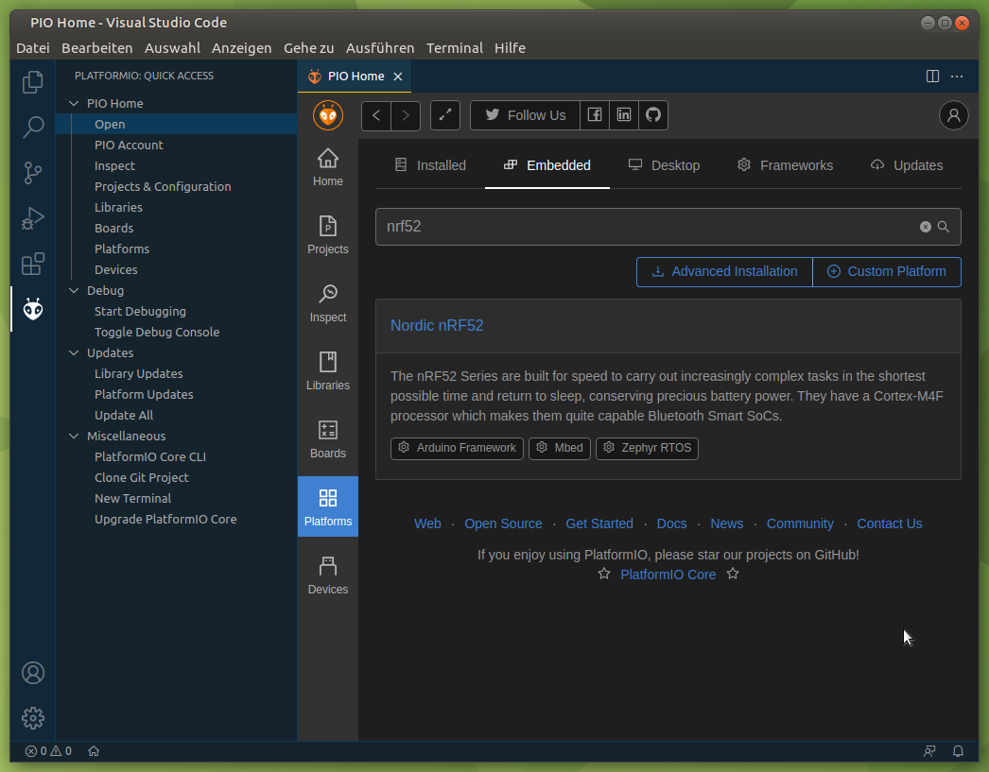Open the Nordic nRF52 platform link
This screenshot has width=989, height=772.
[437, 326]
